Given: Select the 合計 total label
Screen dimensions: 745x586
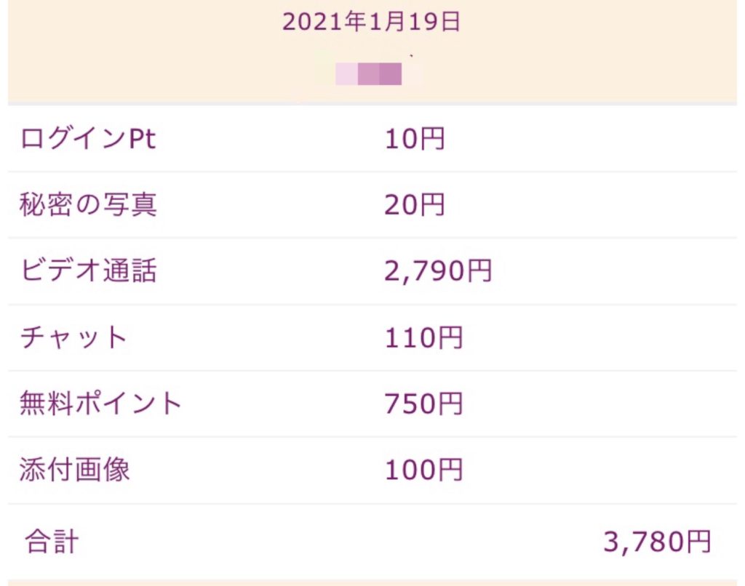Looking at the screenshot, I should pyautogui.click(x=51, y=541).
